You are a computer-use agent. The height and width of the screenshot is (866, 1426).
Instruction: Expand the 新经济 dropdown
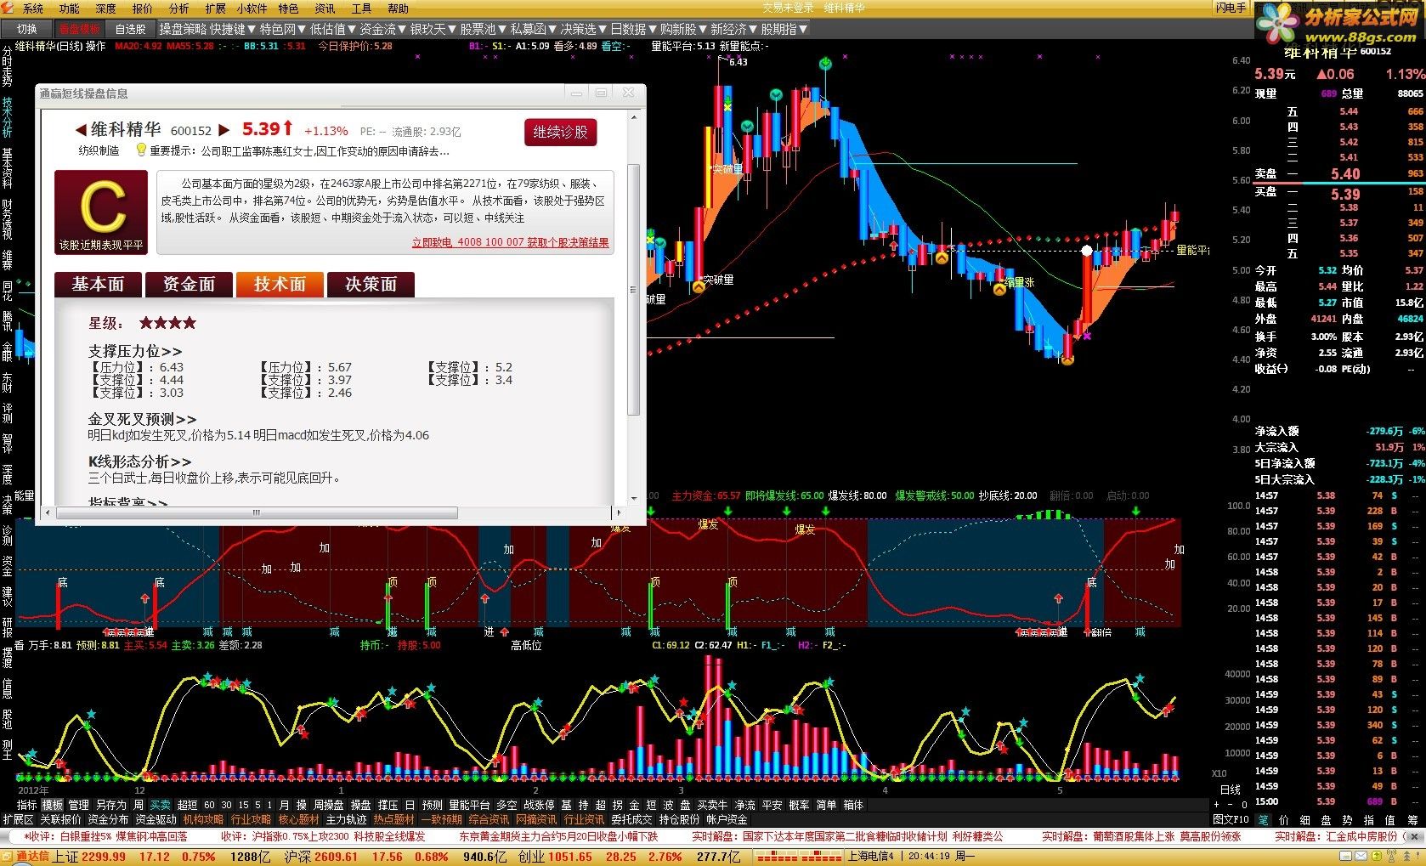coord(734,29)
